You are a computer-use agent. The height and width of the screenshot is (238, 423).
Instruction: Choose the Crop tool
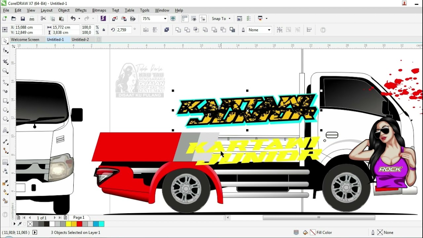coord(5,61)
